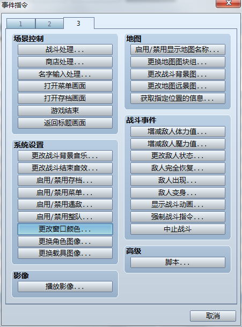Select the 游戏结束 command
The width and height of the screenshot is (242, 327).
pyautogui.click(x=65, y=110)
